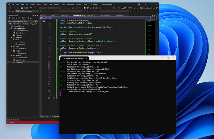The height and width of the screenshot is (139, 214).
Task: Click the GitHub Copilot icon
Action: (x=141, y=9)
